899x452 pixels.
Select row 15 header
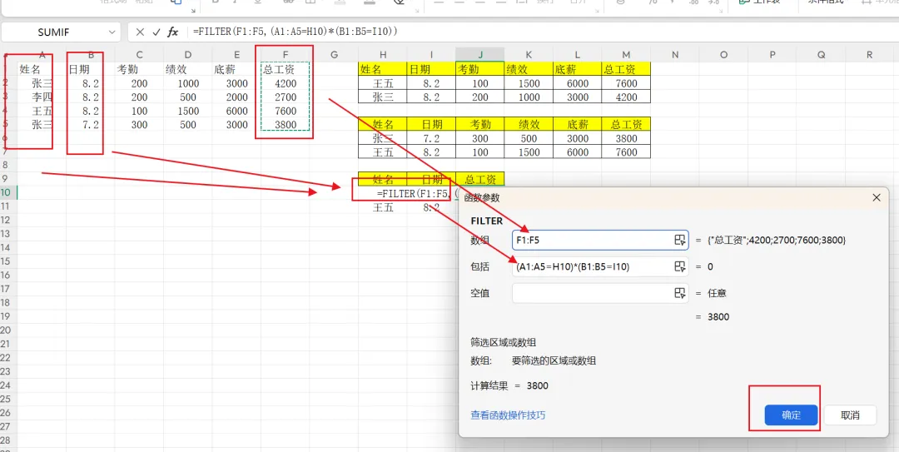click(8, 261)
